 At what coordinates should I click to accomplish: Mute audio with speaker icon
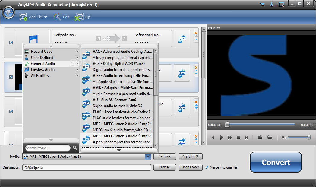click(x=284, y=138)
